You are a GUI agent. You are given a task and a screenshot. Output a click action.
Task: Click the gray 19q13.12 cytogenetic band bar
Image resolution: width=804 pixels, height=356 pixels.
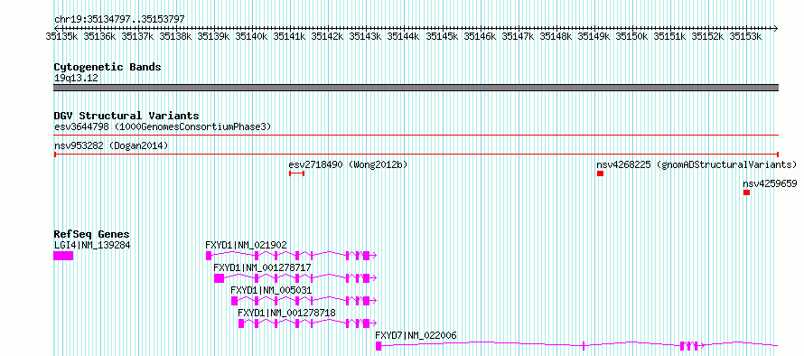(x=416, y=88)
